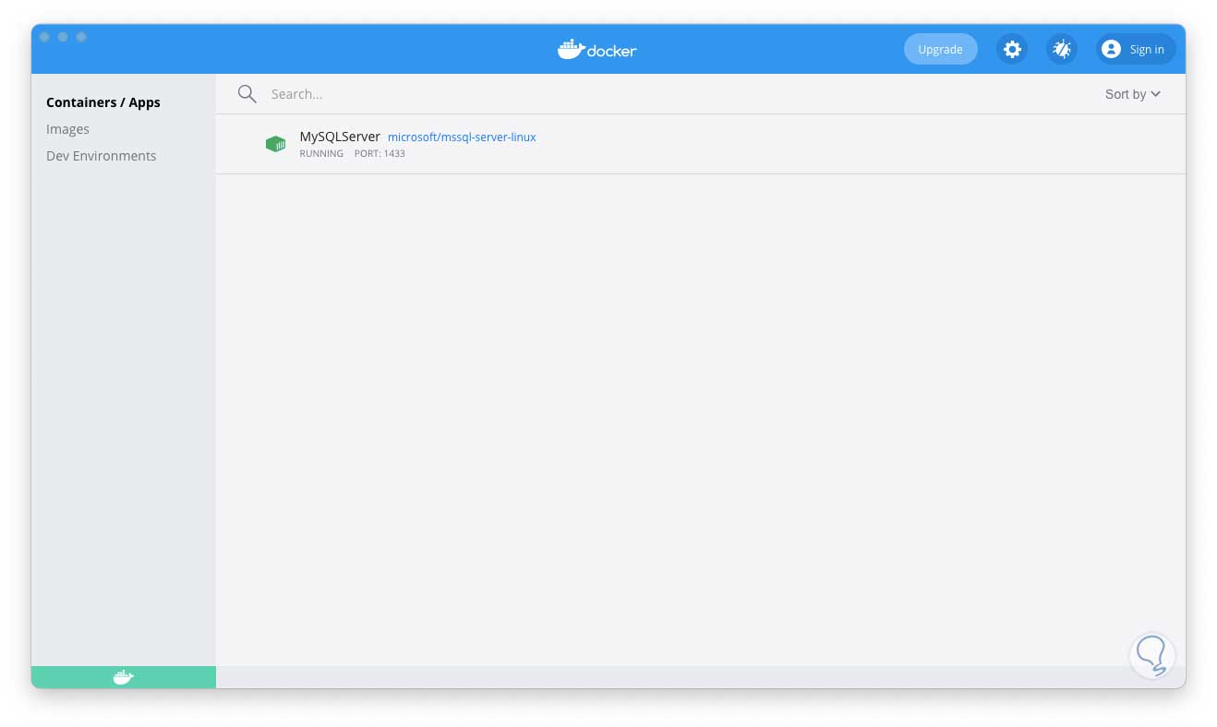Open the microsoft/mssql-server-linux image link

(x=462, y=137)
